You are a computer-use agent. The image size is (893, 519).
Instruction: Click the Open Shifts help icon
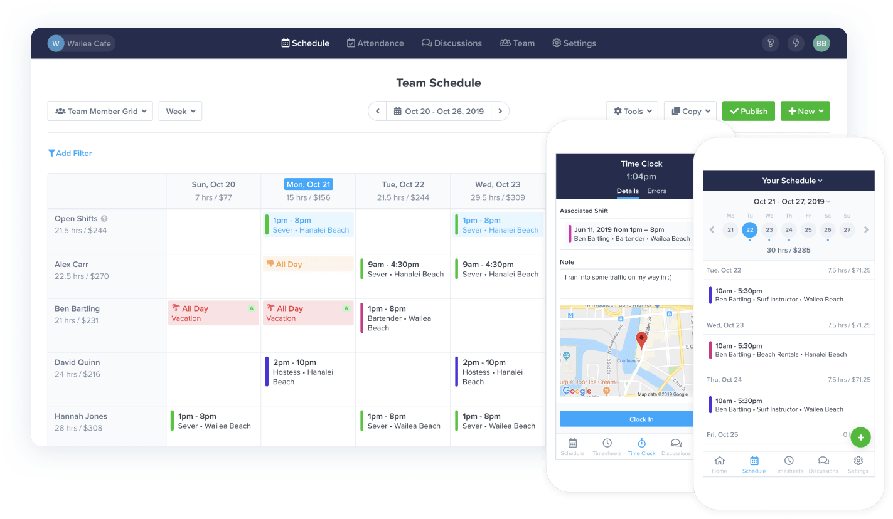(x=104, y=219)
